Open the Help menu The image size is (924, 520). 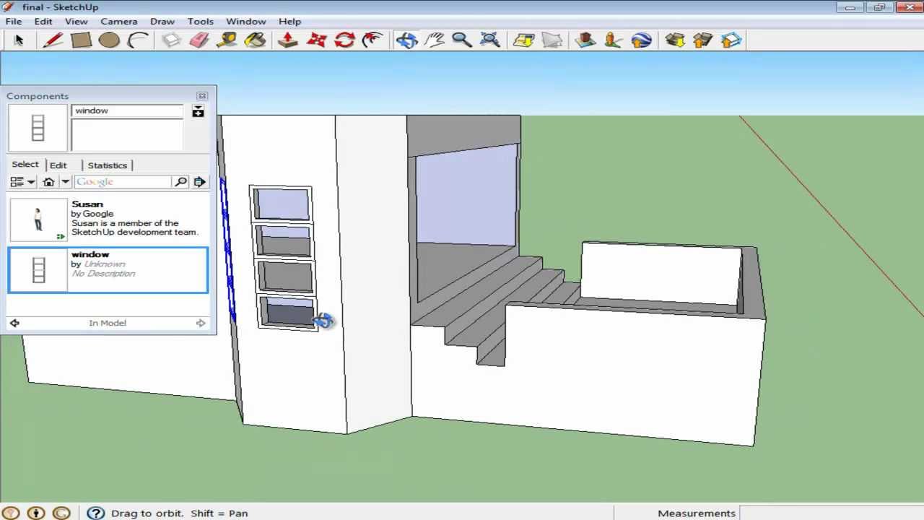click(289, 22)
